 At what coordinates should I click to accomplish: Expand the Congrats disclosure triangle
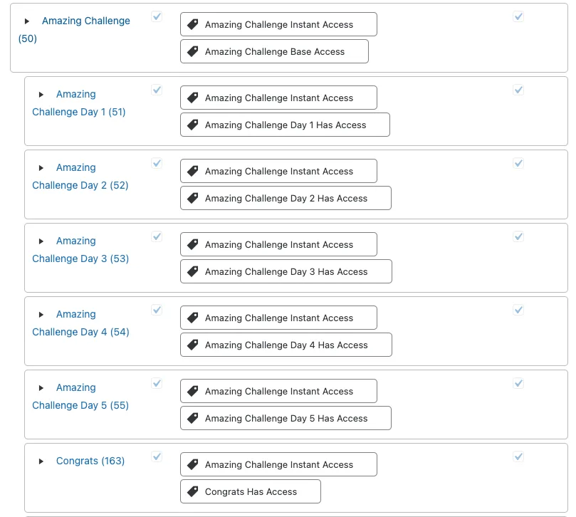tap(41, 461)
